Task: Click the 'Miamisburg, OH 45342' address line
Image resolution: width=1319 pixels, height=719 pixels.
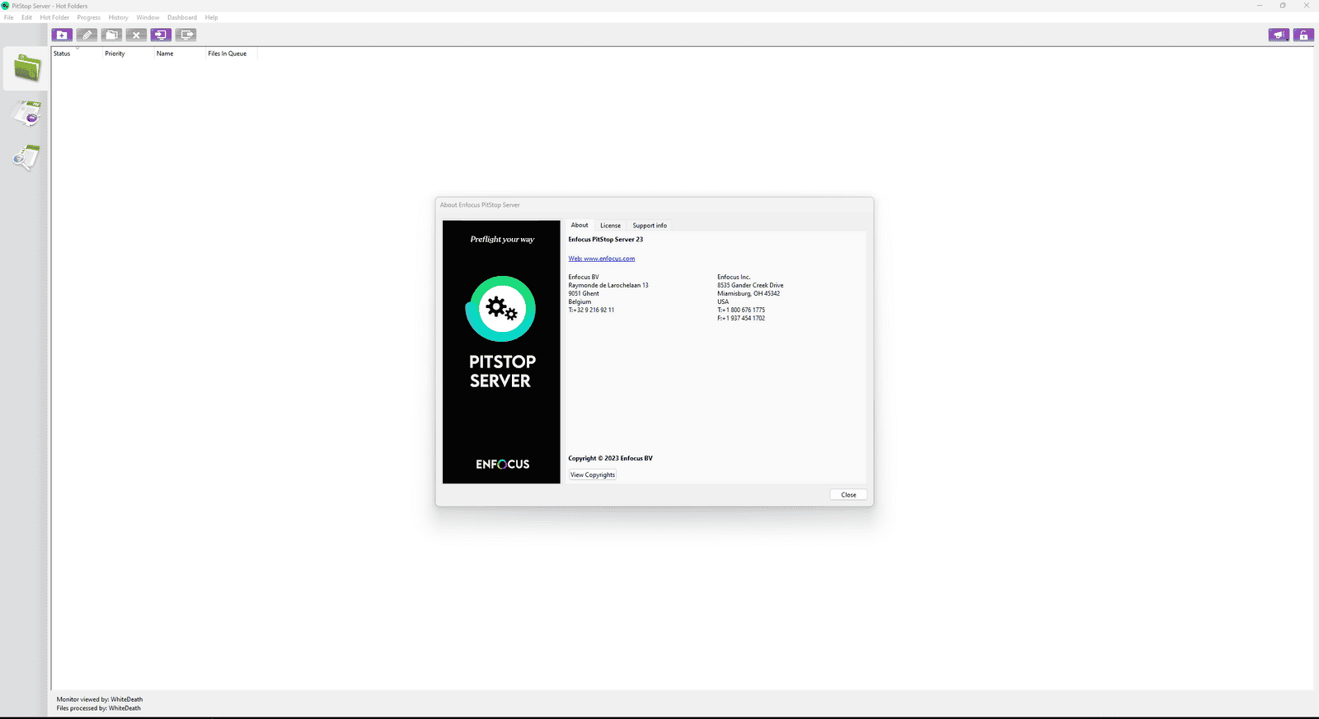Action: coord(749,294)
